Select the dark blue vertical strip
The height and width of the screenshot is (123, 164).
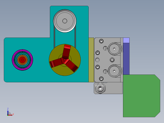pos(126,59)
